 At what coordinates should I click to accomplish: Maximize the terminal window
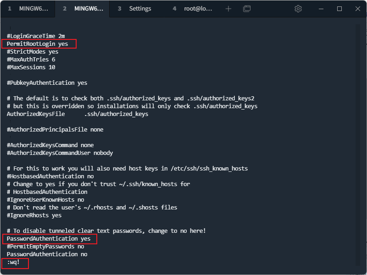click(x=339, y=9)
